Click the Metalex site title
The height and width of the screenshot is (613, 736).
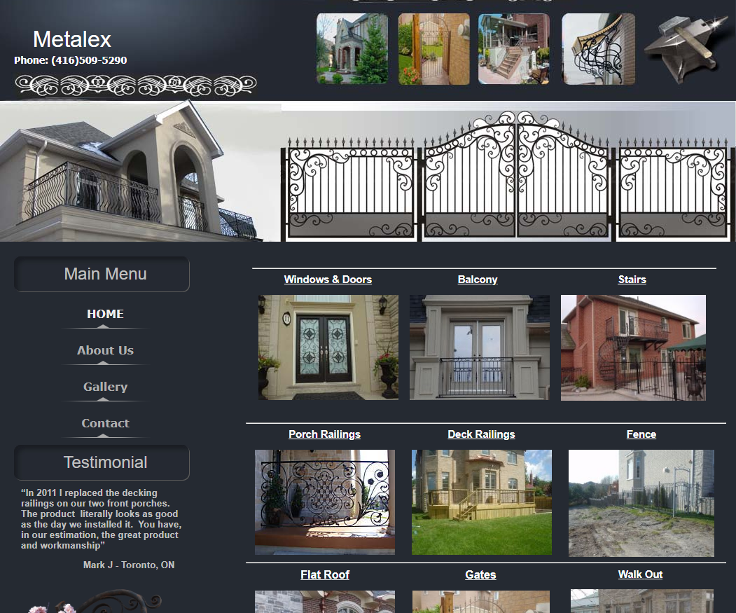pyautogui.click(x=72, y=39)
